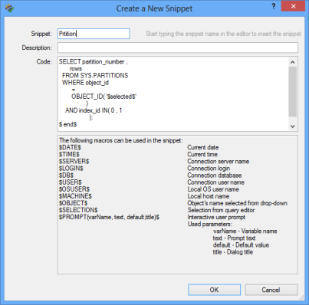Click the 'FROM SYS.PARTITIONS' code line
Screen dimensions: 309x305
[95, 76]
